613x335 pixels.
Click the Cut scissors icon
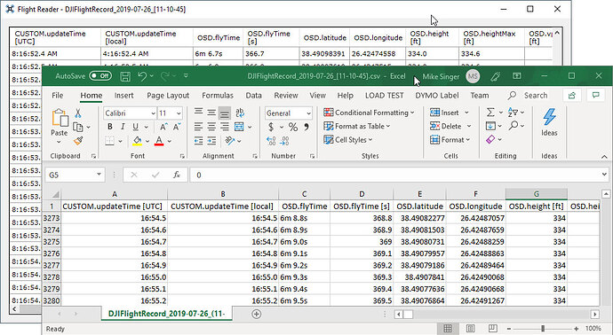[x=78, y=113]
